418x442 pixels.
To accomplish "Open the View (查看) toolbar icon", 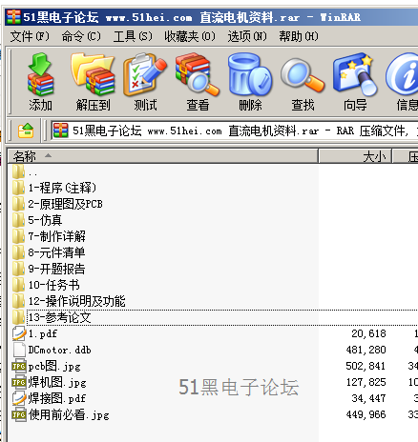I will click(198, 82).
